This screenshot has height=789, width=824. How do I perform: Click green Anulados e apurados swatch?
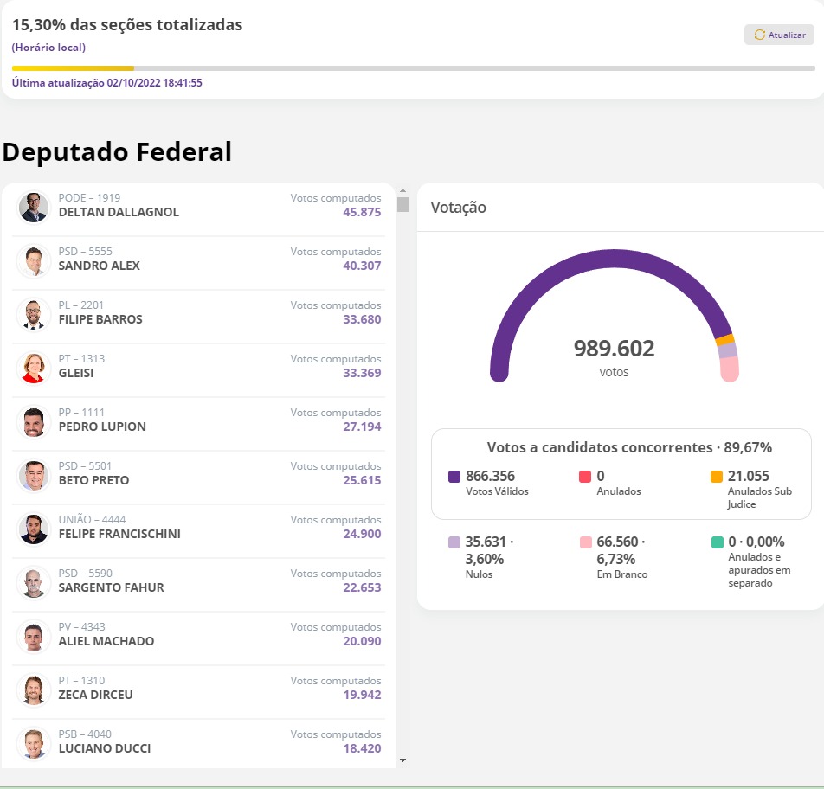(717, 542)
